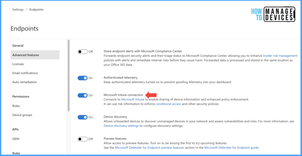The width and height of the screenshot is (302, 156).
Task: Switch off Device discovery toggle
Action: coord(83,117)
